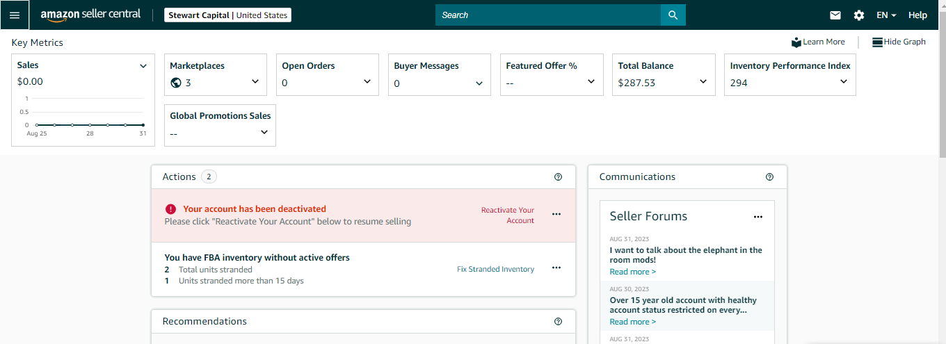This screenshot has height=344, width=946.
Task: Click Reactivate Your Account link
Action: [508, 215]
